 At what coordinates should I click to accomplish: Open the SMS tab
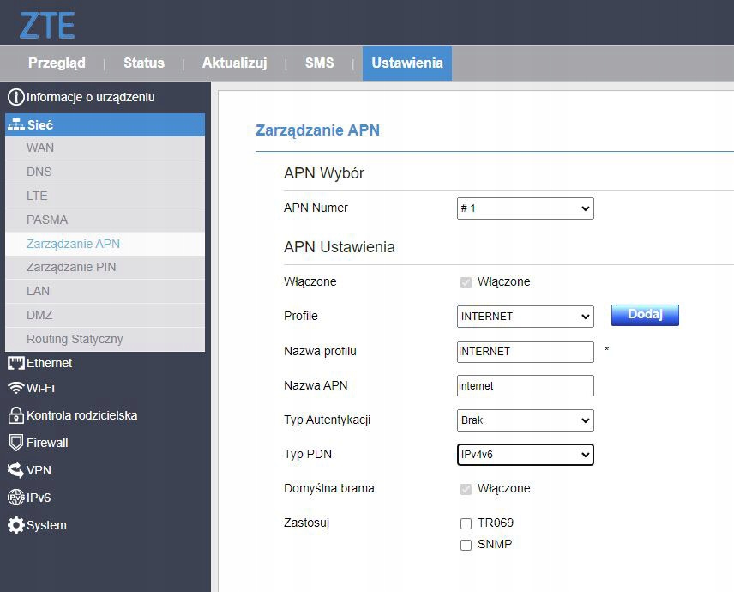click(x=319, y=63)
